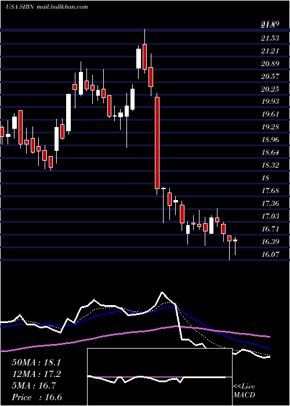Viewport: 290px width, 406px height.
Task: Click the '5MA : 16.7' readout
Action: click(34, 386)
